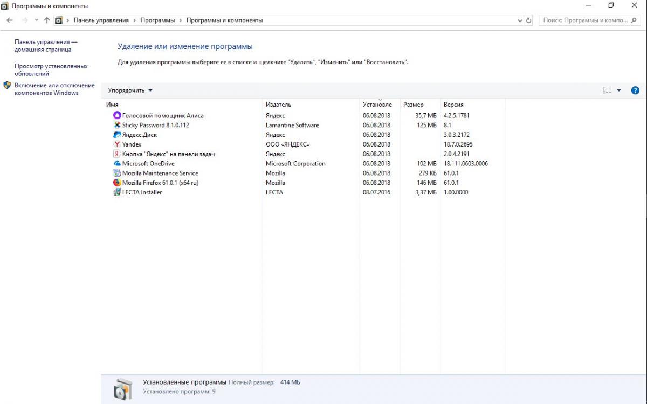Click the Голосовой помощник Алиса icon
The image size is (647, 404).
click(117, 115)
